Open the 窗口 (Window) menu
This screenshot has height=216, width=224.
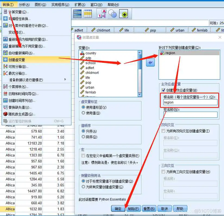pos(96,5)
